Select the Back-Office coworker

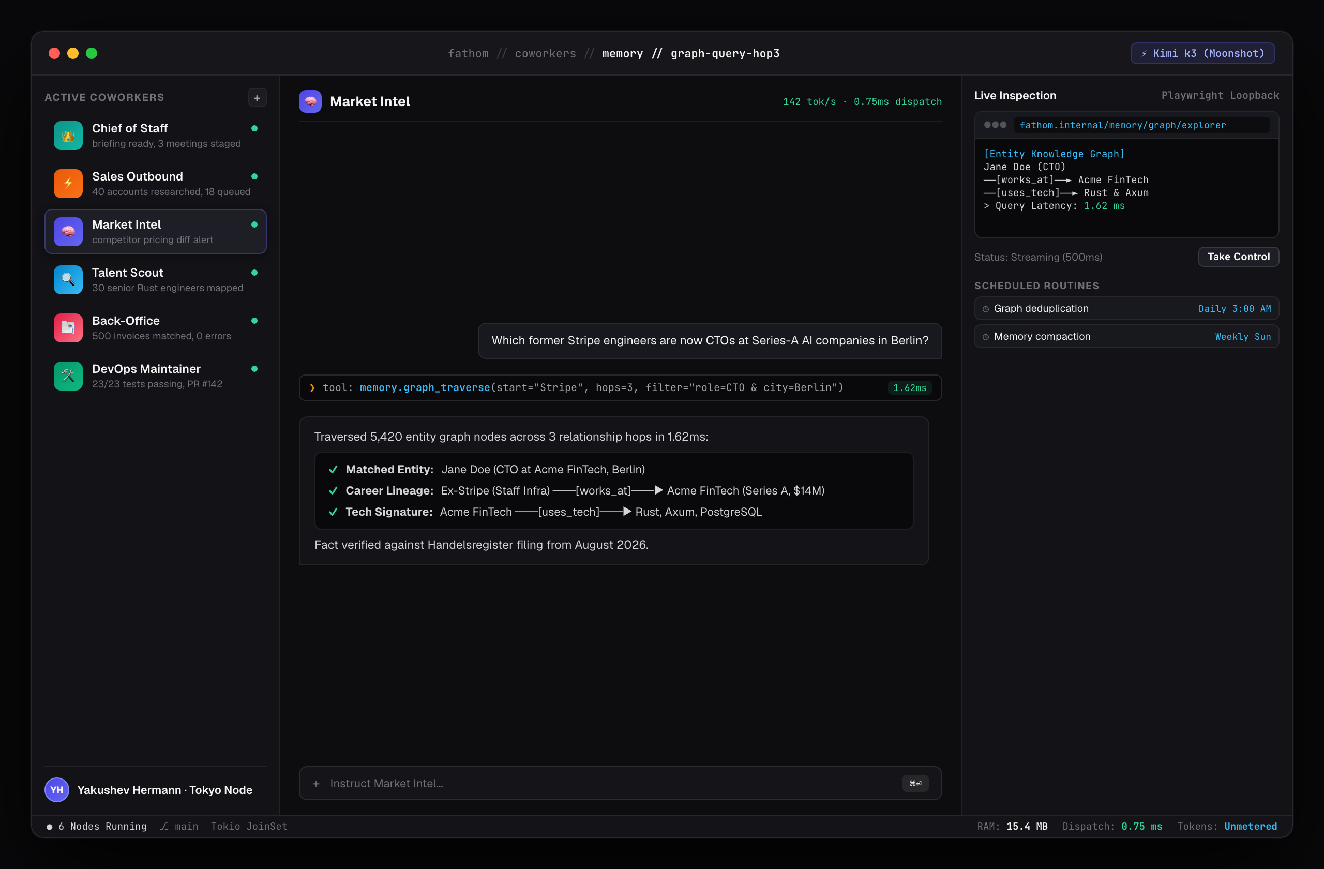coord(155,327)
